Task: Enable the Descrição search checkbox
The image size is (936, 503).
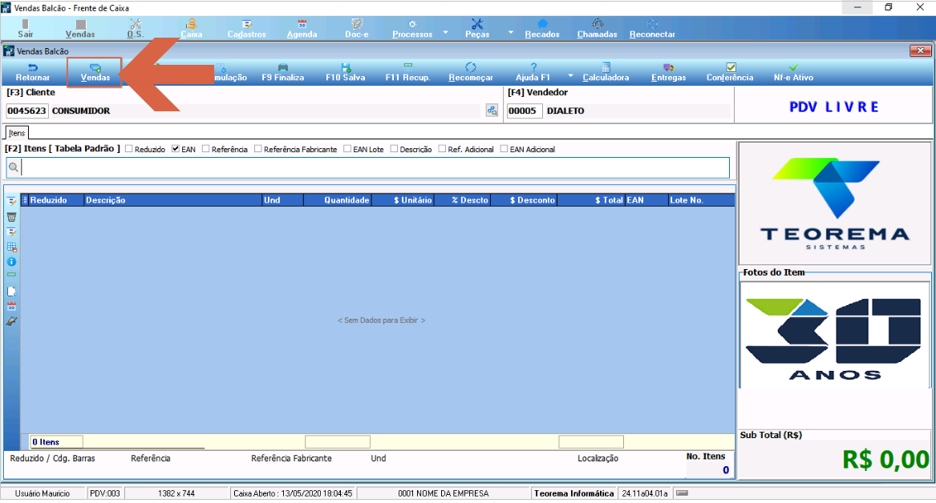Action: tap(394, 149)
